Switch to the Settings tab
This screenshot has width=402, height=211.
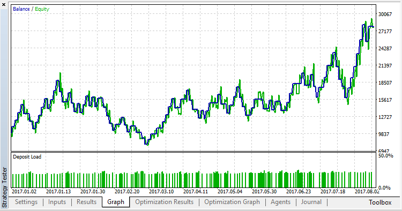26,202
